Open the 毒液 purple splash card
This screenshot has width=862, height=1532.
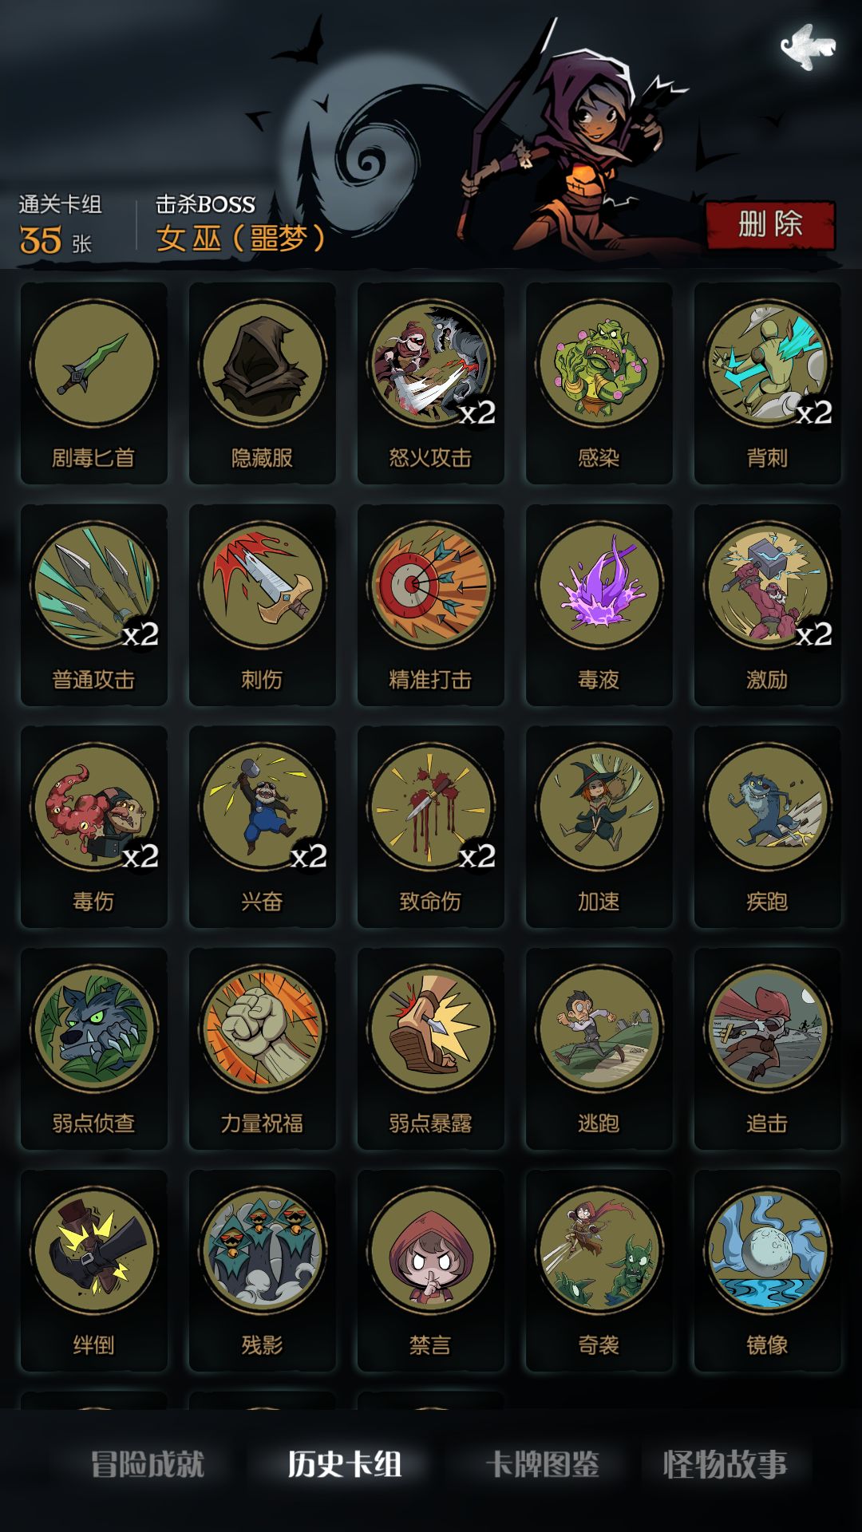coord(599,605)
